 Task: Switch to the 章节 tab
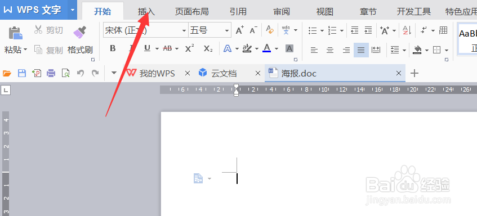click(x=368, y=12)
